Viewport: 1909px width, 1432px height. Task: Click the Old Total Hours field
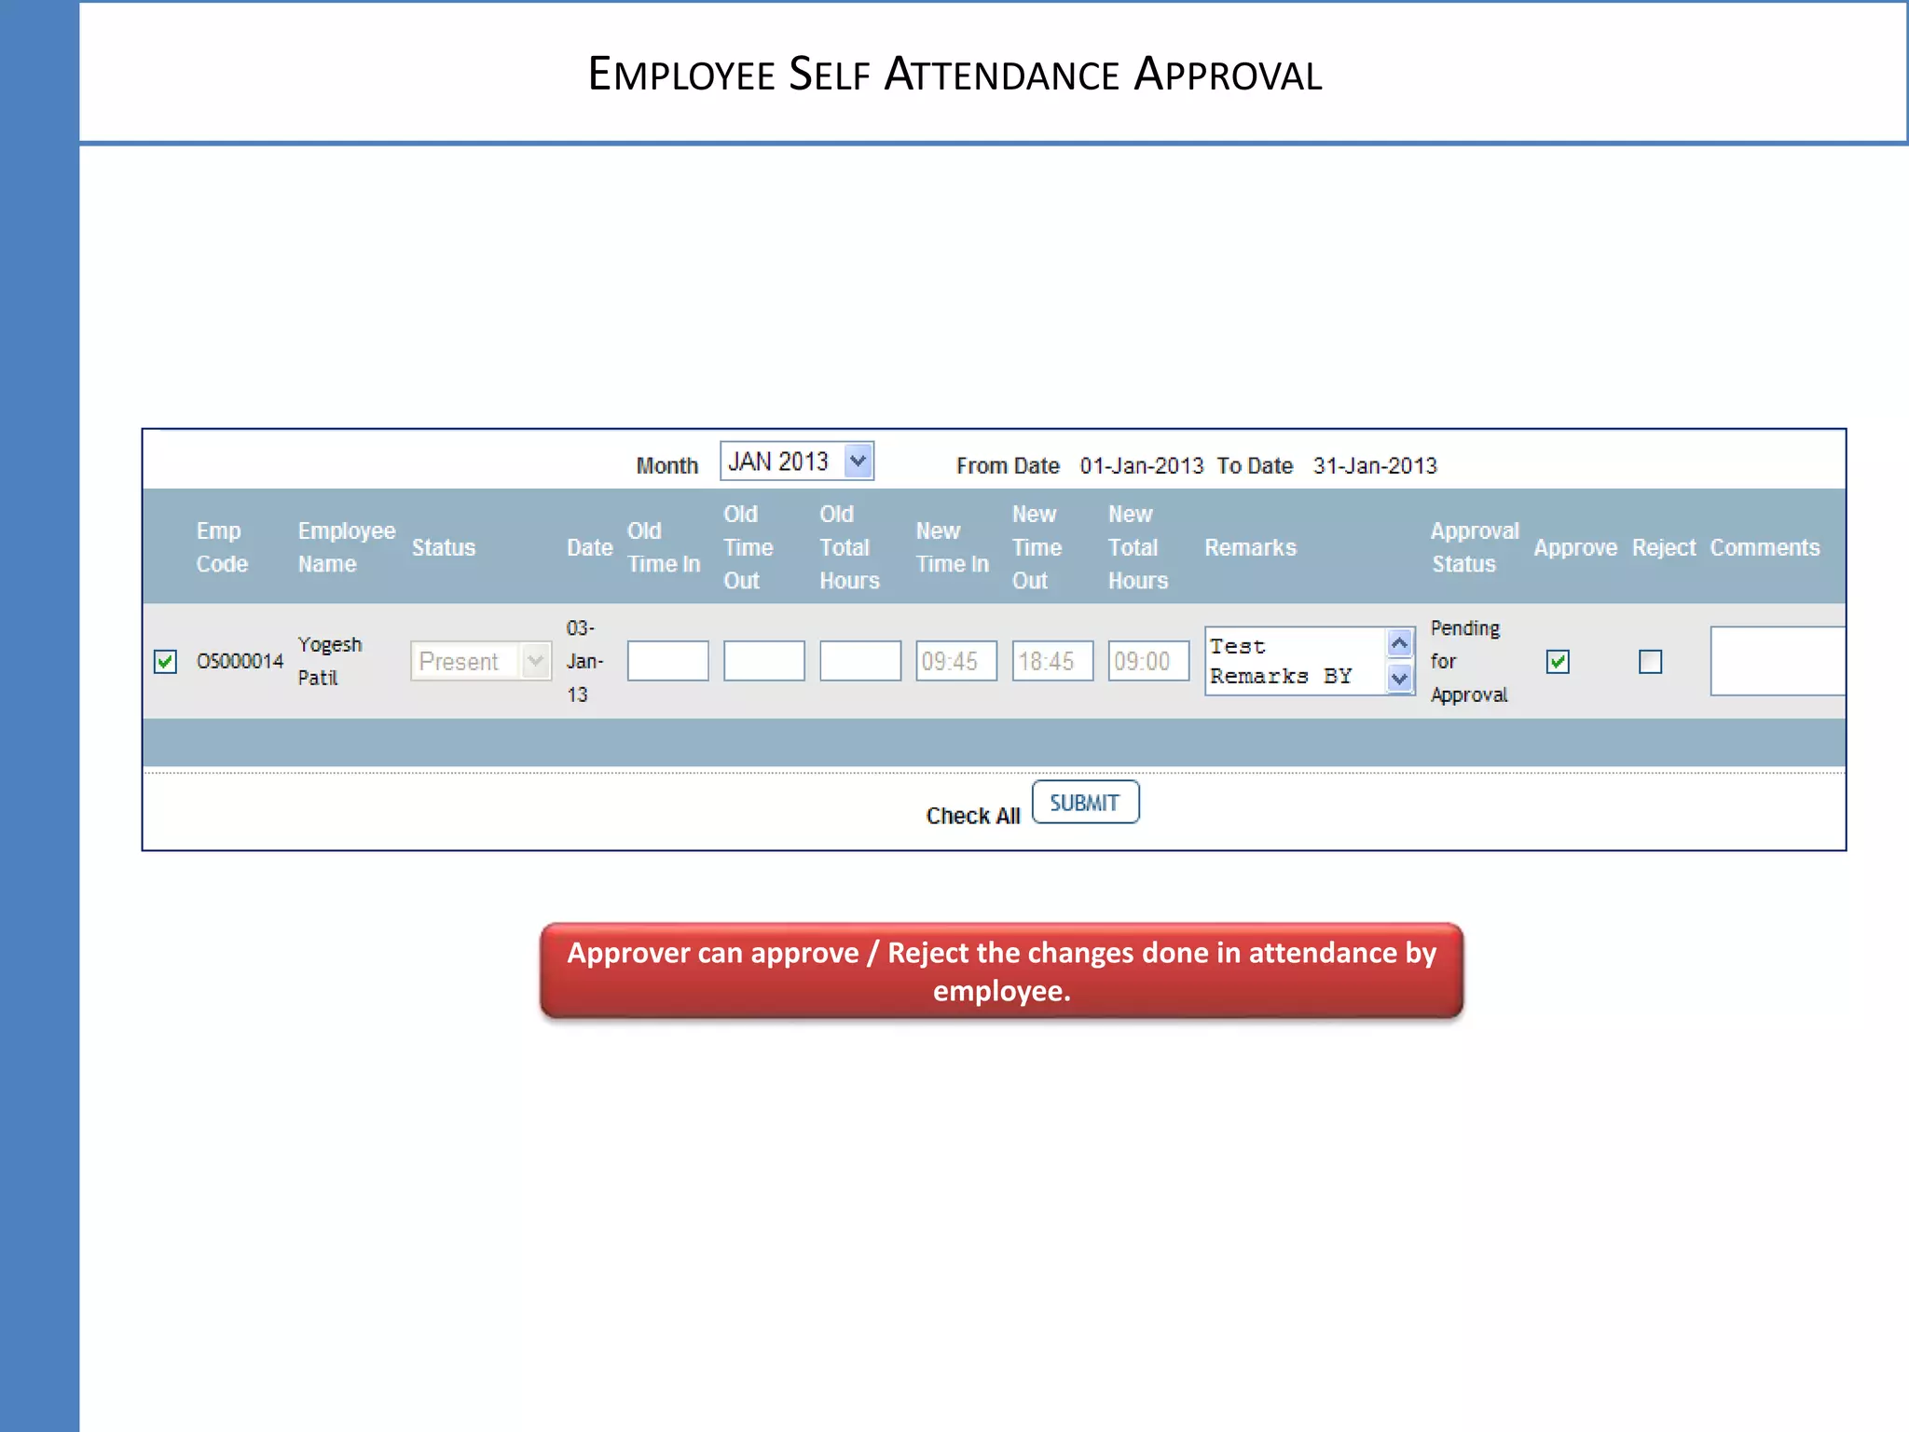point(859,661)
